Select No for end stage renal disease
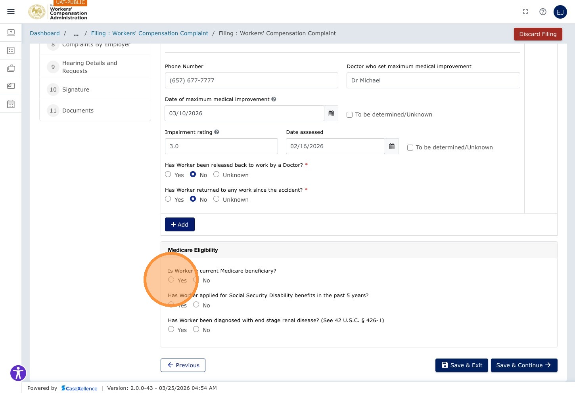This screenshot has height=393, width=575. (196, 329)
